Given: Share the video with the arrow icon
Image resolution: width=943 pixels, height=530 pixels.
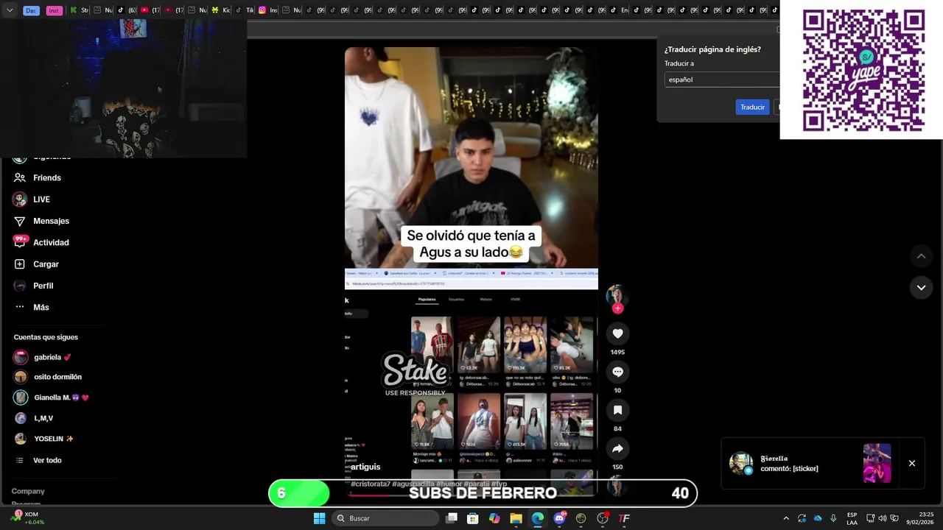Looking at the screenshot, I should coord(617,448).
